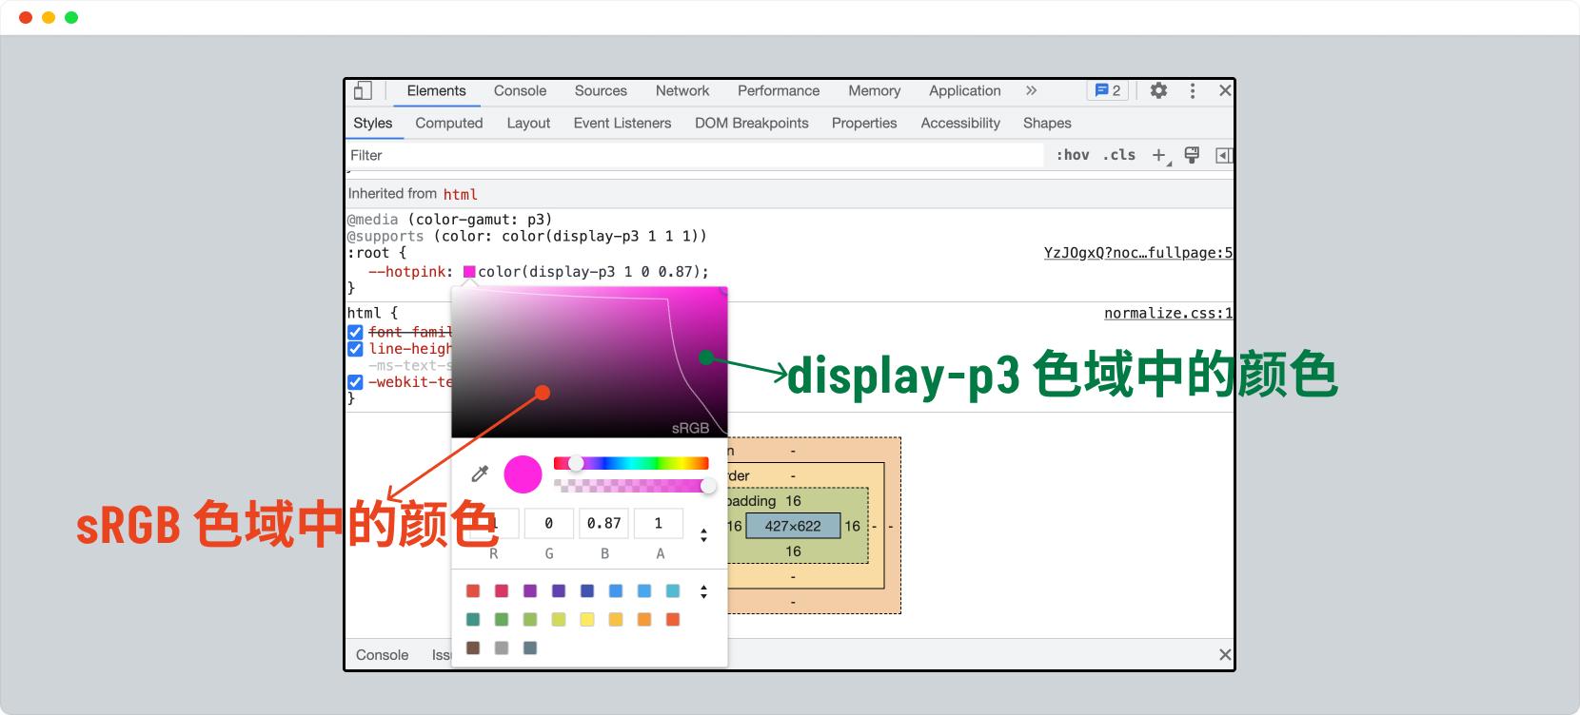The width and height of the screenshot is (1580, 715).
Task: Select the lime palette swatch
Action: (x=559, y=620)
